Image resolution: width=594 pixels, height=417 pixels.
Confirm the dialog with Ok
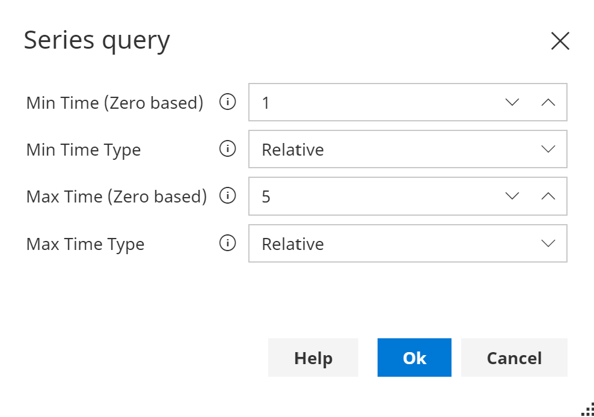pyautogui.click(x=414, y=358)
